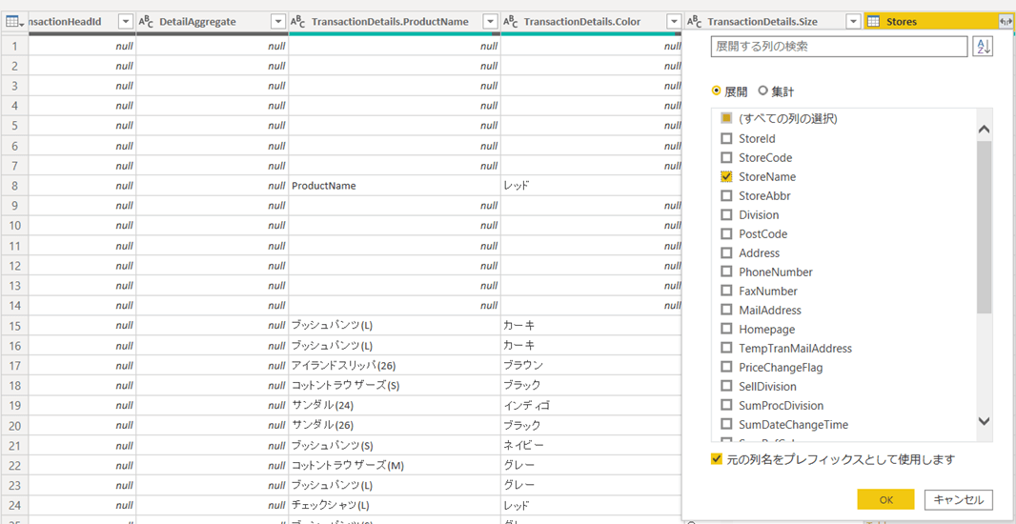Click the インディゴ color cell
The width and height of the screenshot is (1016, 524).
point(593,406)
